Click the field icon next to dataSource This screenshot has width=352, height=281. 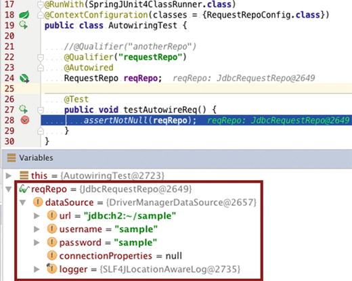coord(38,202)
